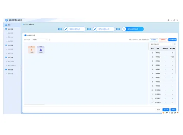The height and width of the screenshot is (135, 183).
Task: Click the unit number column header
Action: (x=172, y=48)
